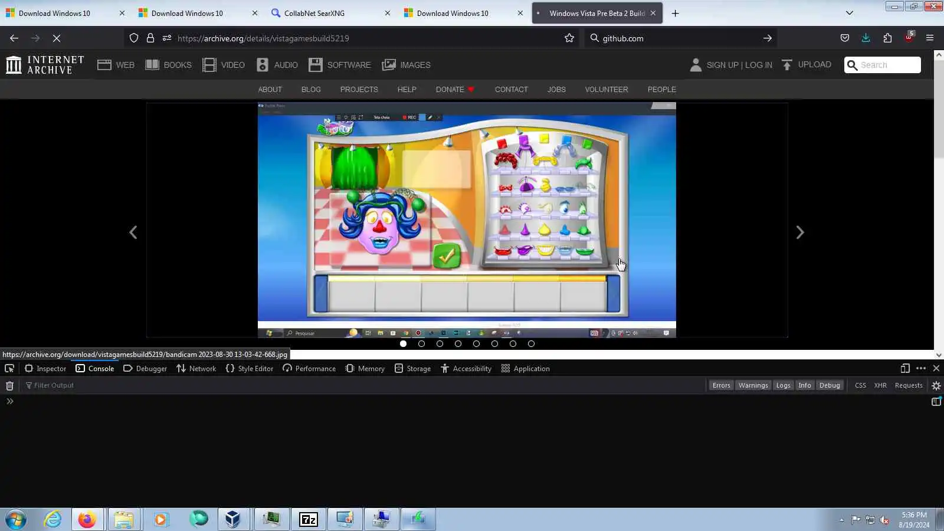Click the SIGN UP link

point(723,65)
